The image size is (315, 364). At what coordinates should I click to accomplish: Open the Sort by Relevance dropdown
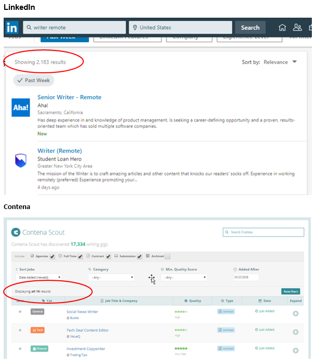coord(280,62)
